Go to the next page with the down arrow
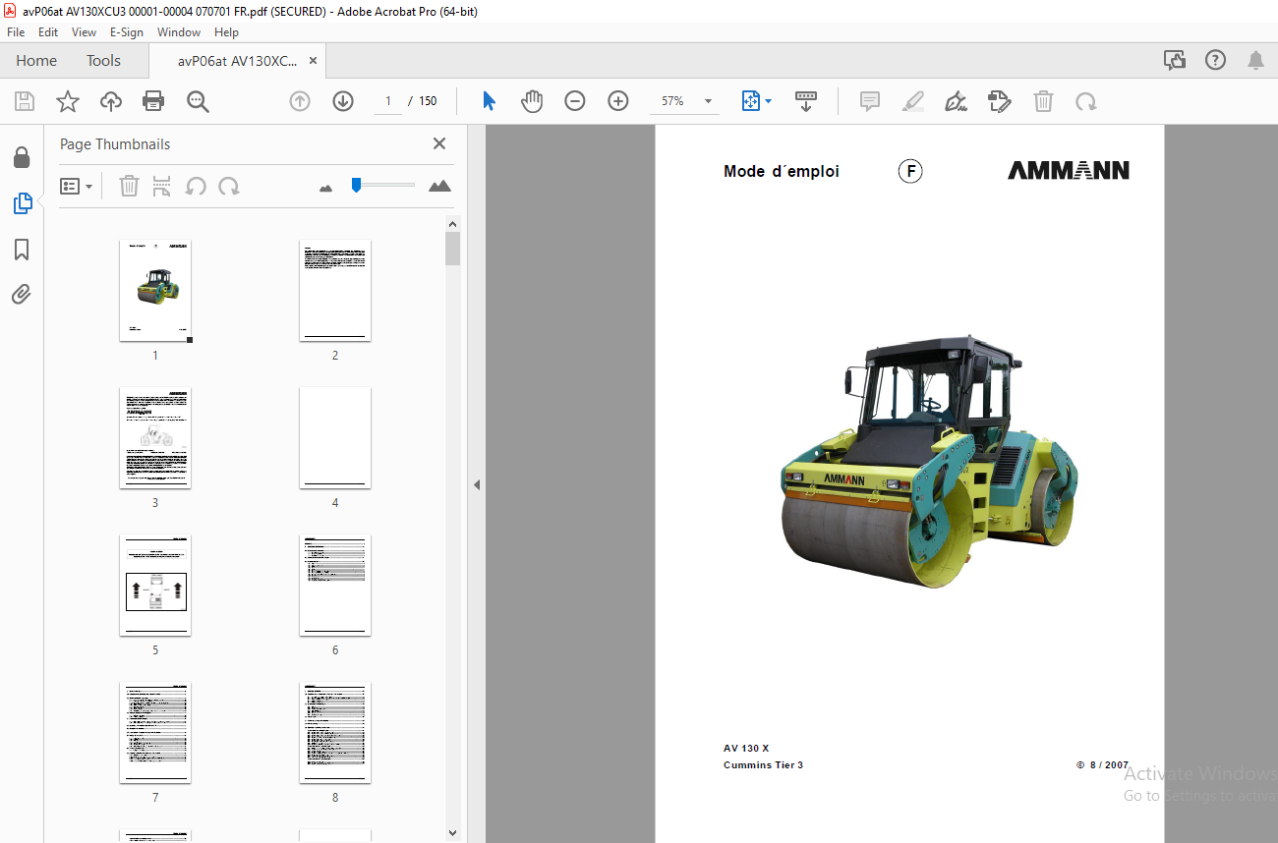Image resolution: width=1278 pixels, height=843 pixels. point(343,101)
